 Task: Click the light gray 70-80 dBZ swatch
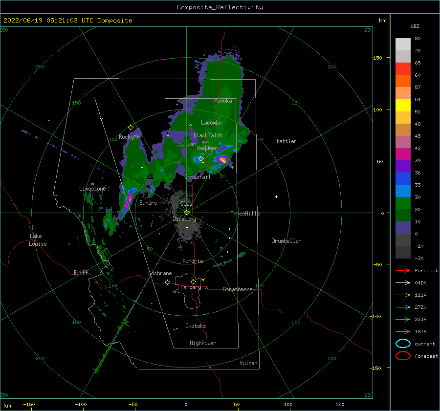tap(403, 44)
